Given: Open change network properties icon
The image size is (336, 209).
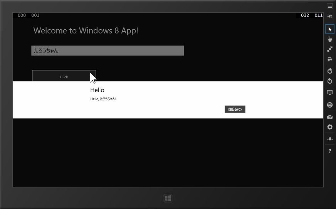Looking at the screenshot, I should [330, 139].
